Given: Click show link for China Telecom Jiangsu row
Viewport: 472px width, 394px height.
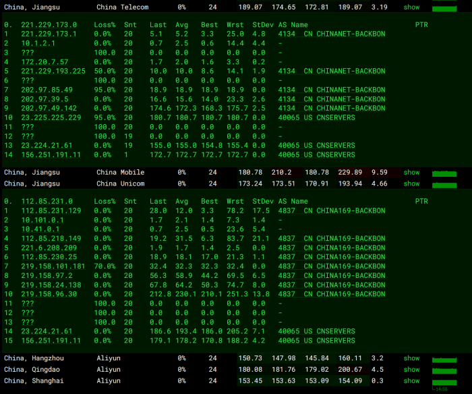Looking at the screenshot, I should click(411, 7).
